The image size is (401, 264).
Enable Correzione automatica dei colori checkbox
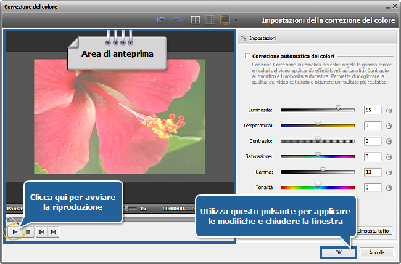click(247, 56)
